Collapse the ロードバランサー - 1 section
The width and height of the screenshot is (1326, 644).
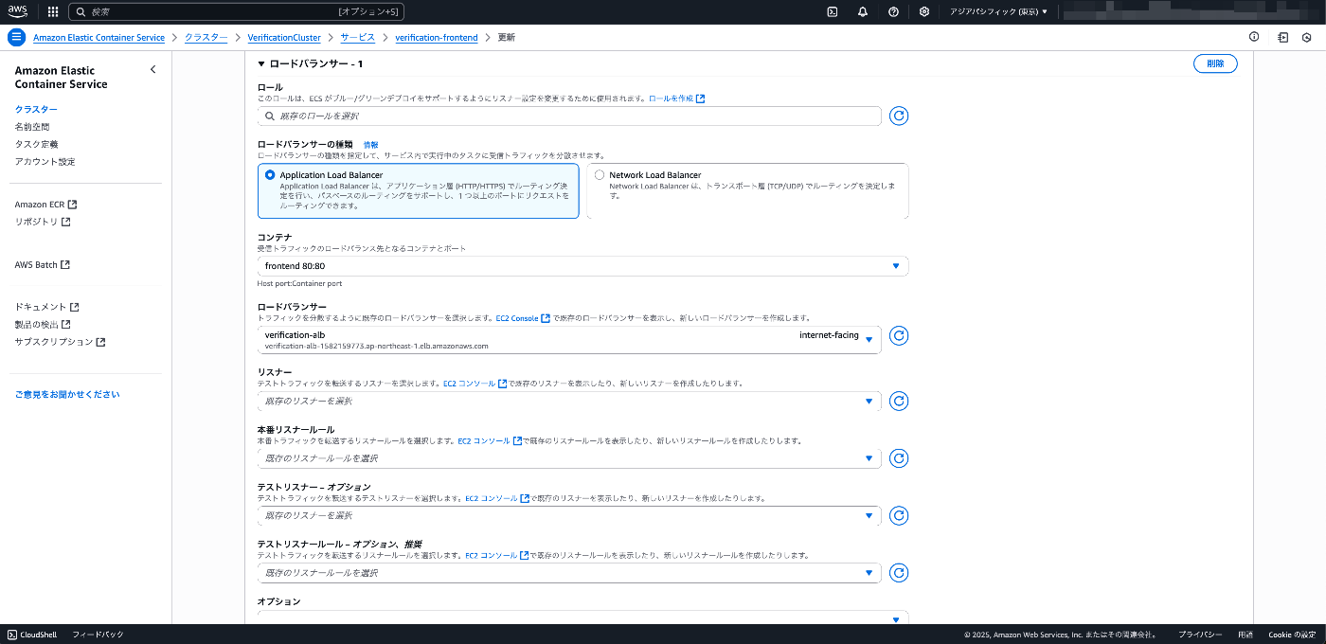[261, 63]
